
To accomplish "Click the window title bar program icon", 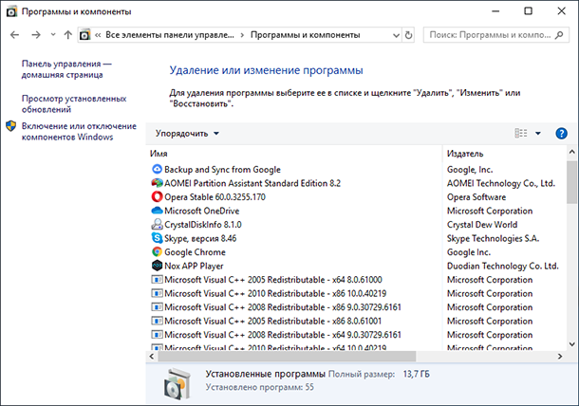I will [x=11, y=11].
